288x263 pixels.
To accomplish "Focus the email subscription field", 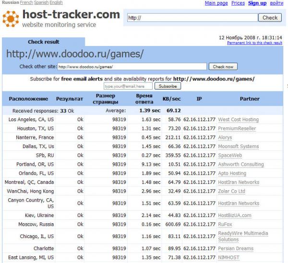I will (128, 86).
